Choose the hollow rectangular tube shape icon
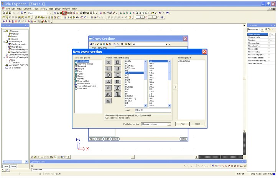Screen dimensions: 278x178 (117, 62)
